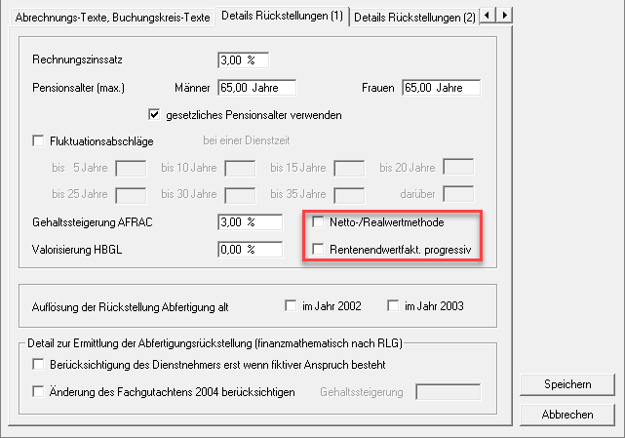
Task: Click the Speichern button
Action: pos(567,384)
